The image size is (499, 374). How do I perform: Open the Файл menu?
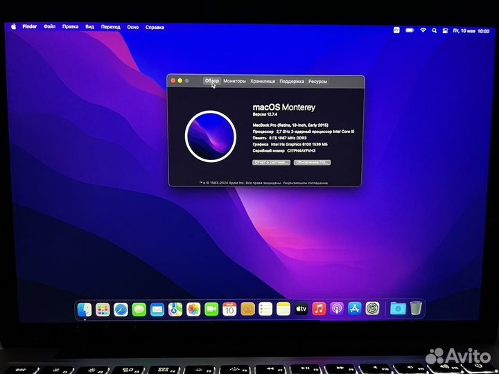[x=50, y=26]
